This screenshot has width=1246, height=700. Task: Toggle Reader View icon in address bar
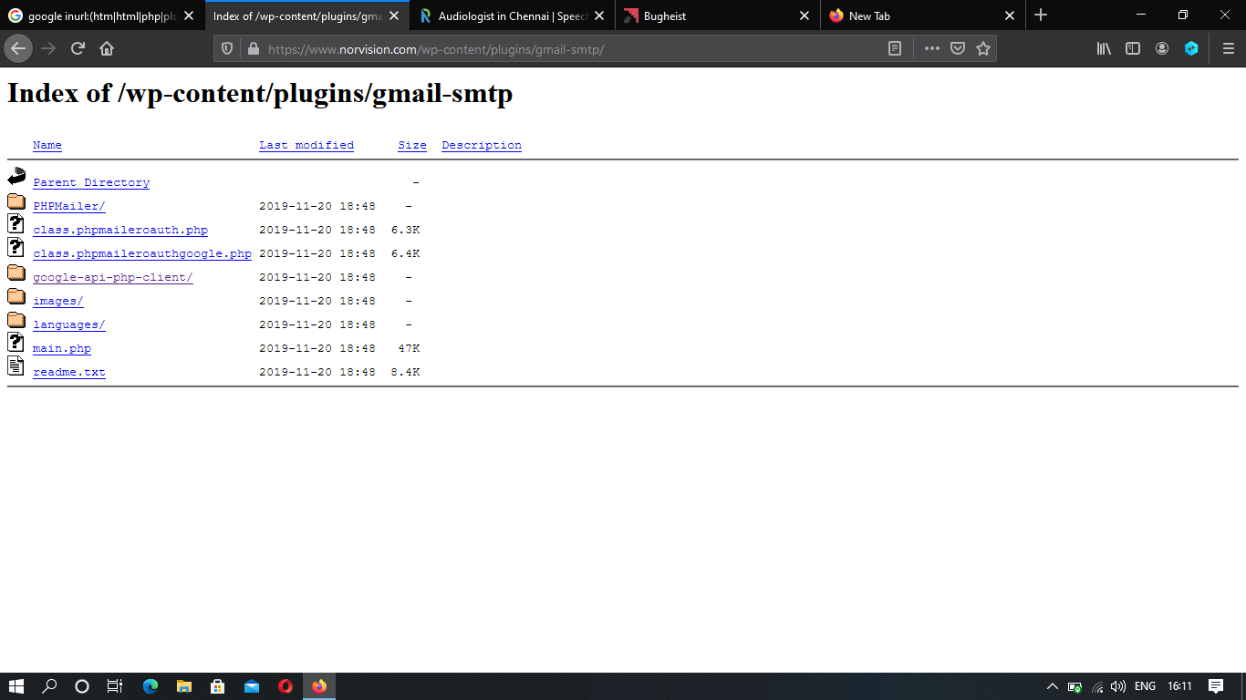tap(895, 49)
